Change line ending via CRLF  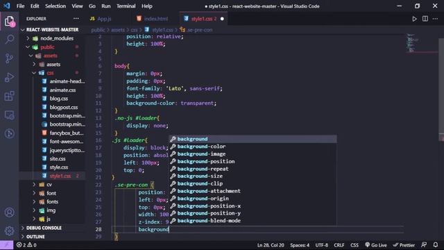click(339, 245)
